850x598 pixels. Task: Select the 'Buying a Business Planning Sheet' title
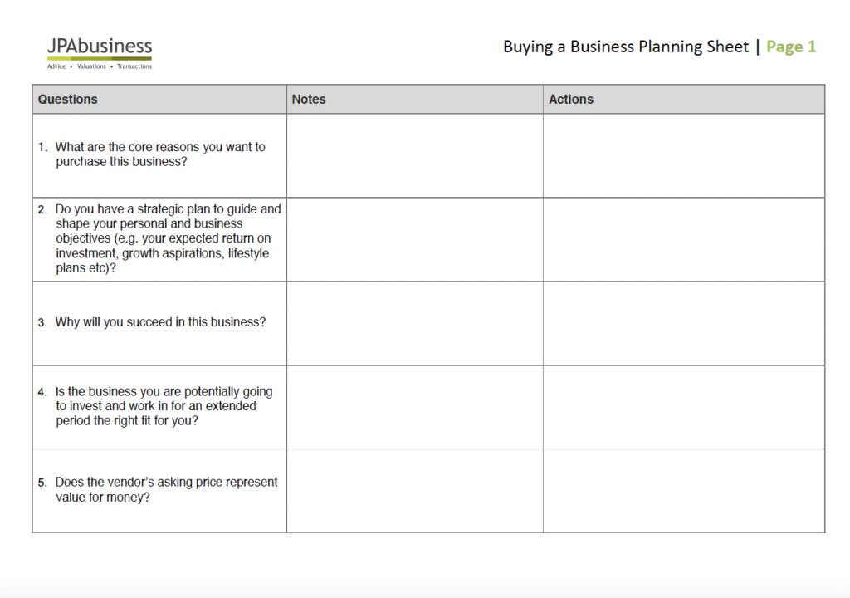pos(626,47)
